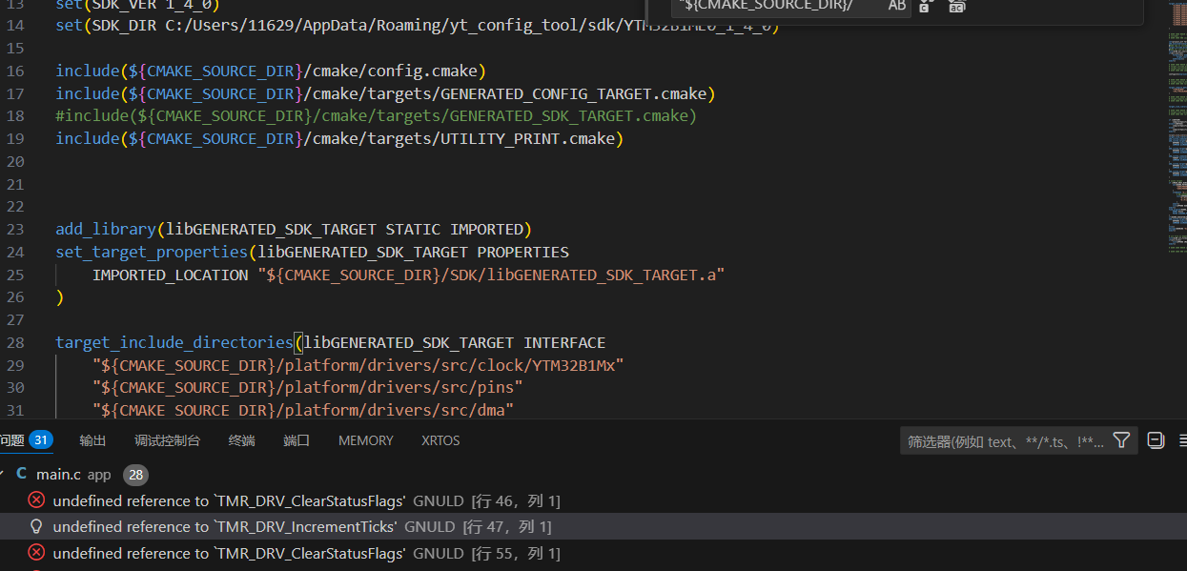This screenshot has width=1187, height=571.
Task: Click the view-as-table icon at panel right edge
Action: click(x=1182, y=440)
